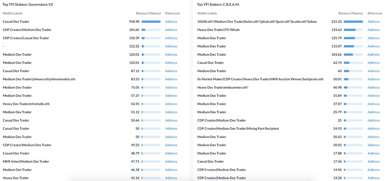Sort C.R.E.A.M. table by Balance (Tokens) header
Screen dimensions: 385x181
pos(351,13)
